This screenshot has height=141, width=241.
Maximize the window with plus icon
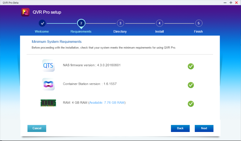tap(231, 3)
